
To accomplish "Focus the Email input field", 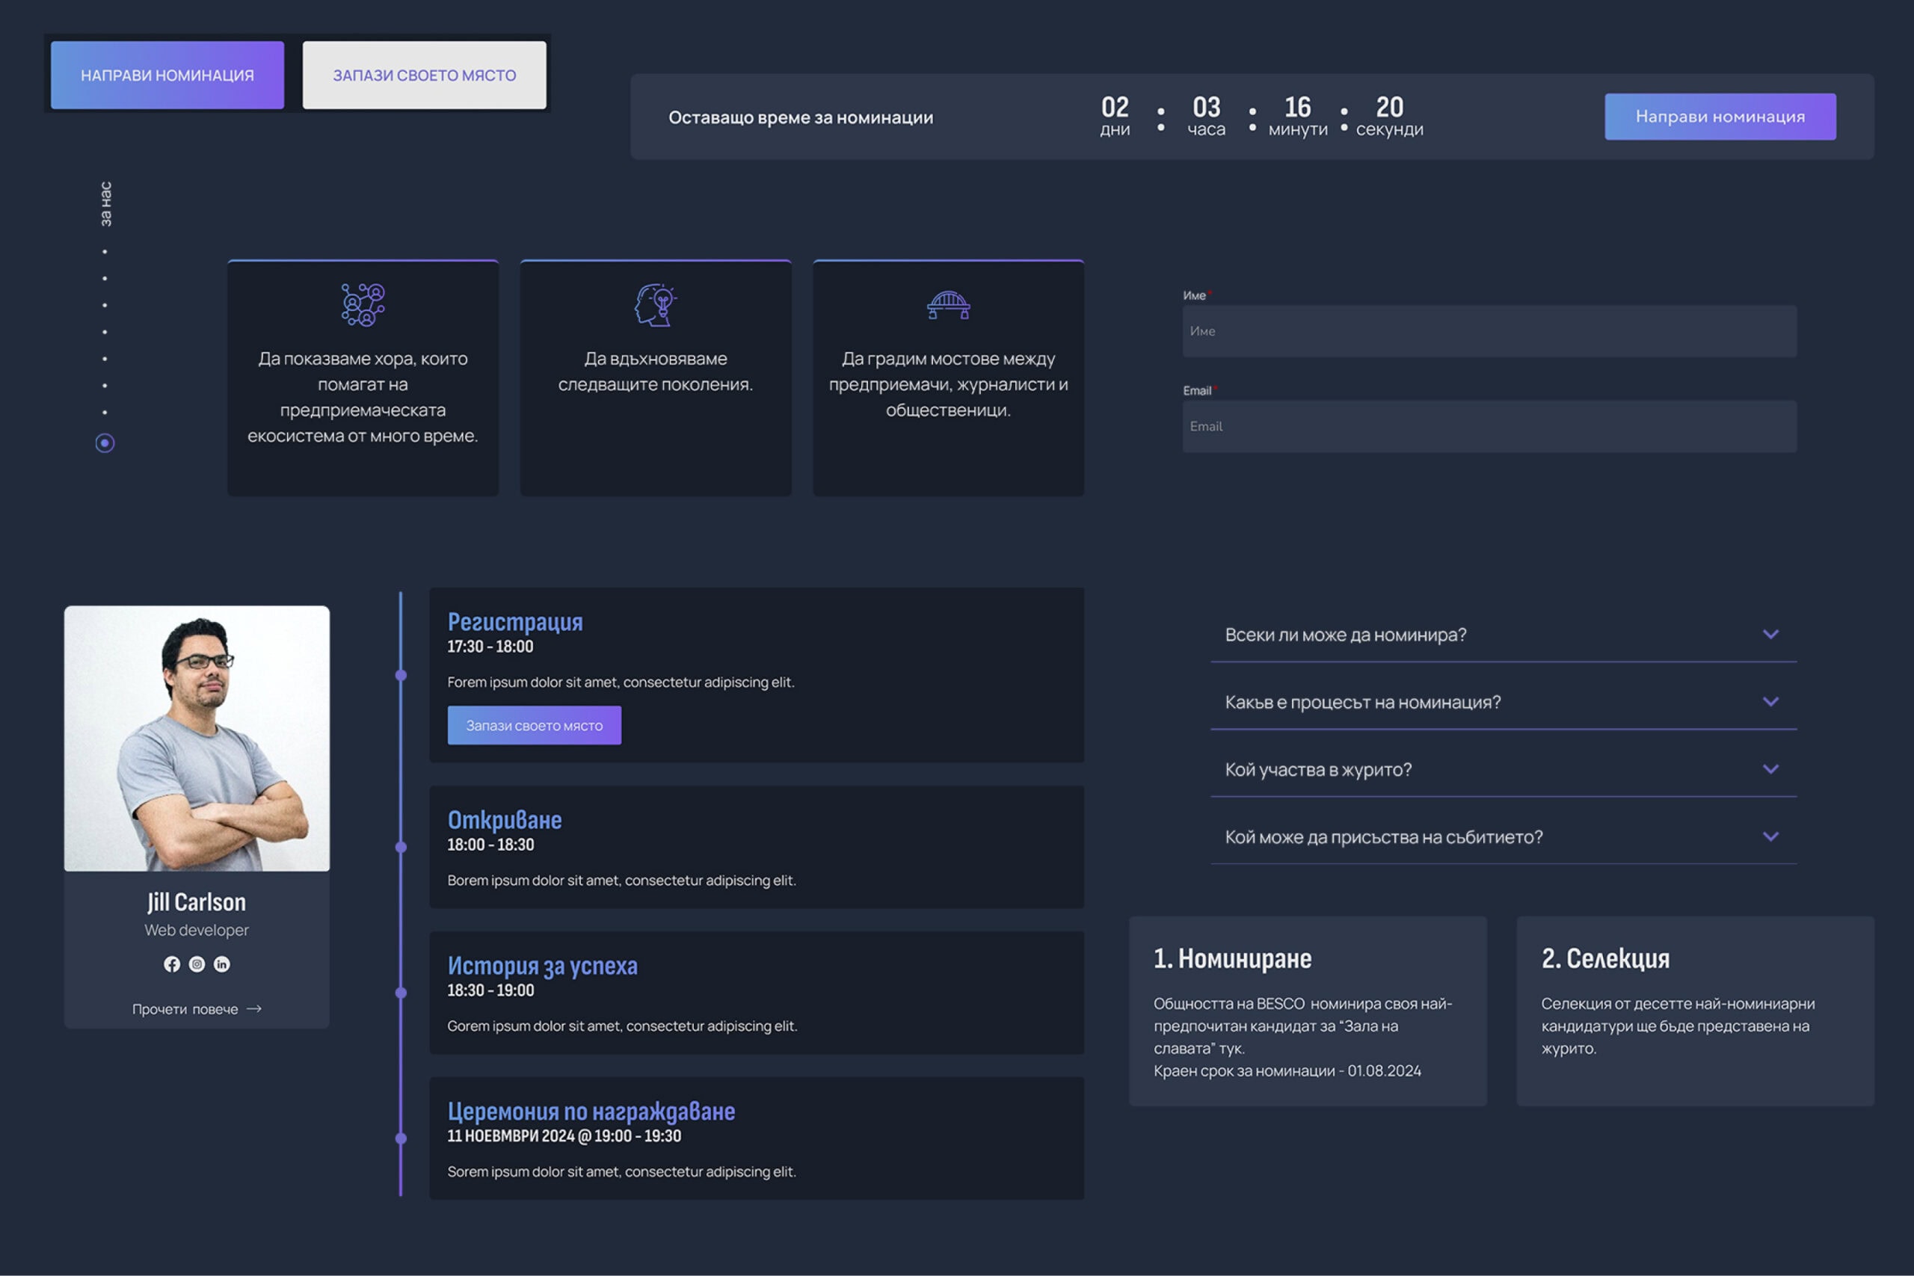I will [x=1489, y=426].
